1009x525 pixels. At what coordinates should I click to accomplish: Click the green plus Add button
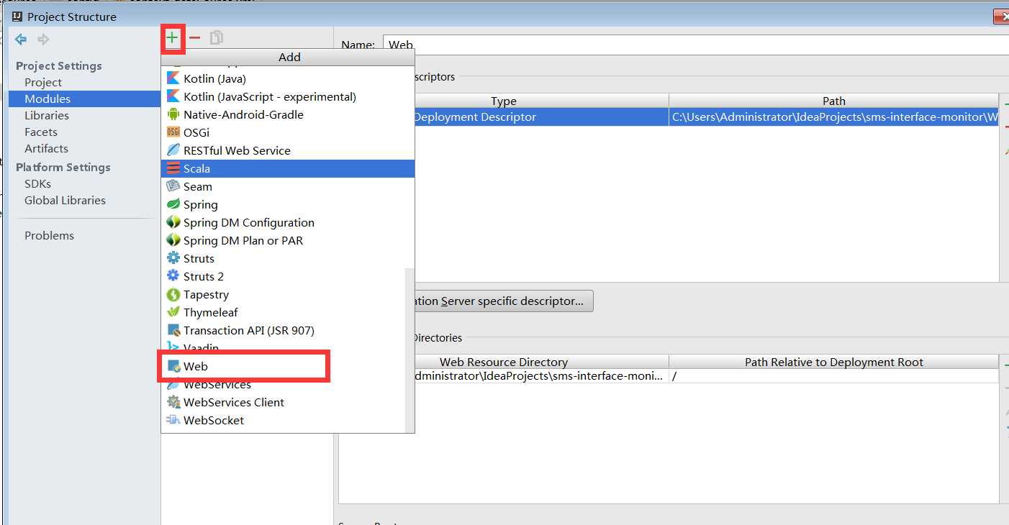[172, 38]
